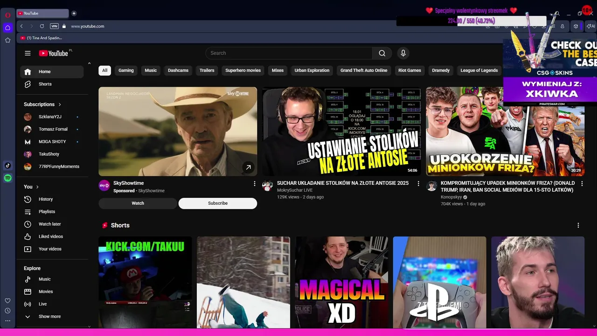The height and width of the screenshot is (336, 597).
Task: Open Opera sidebar bookmarks star icon
Action: coord(7,40)
